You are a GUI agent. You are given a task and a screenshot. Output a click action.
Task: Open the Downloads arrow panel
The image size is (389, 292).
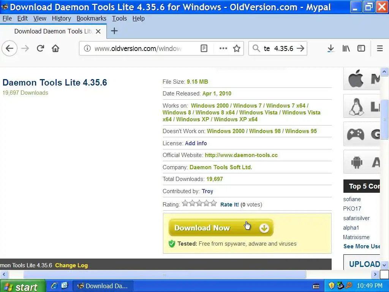coord(330,48)
